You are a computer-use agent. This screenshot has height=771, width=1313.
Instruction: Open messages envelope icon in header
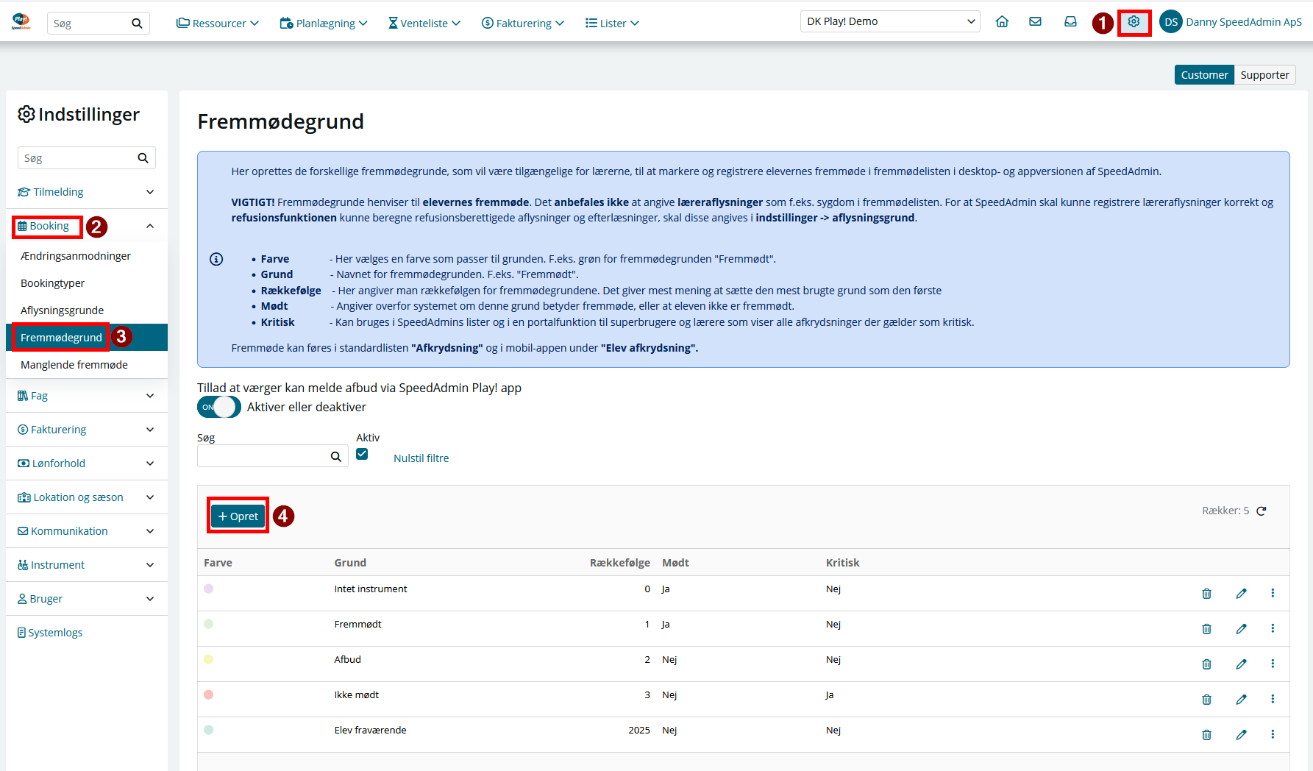[1035, 22]
